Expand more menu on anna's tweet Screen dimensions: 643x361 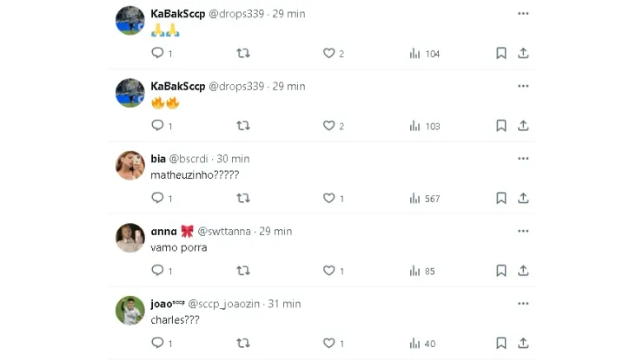click(x=523, y=231)
